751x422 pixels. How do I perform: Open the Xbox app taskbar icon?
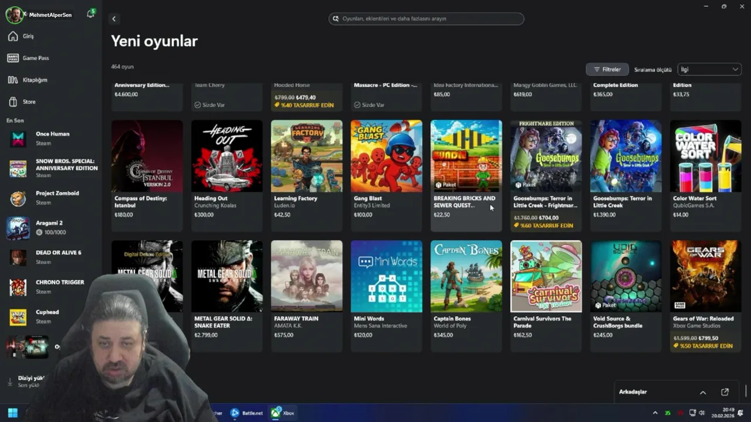[x=282, y=413]
